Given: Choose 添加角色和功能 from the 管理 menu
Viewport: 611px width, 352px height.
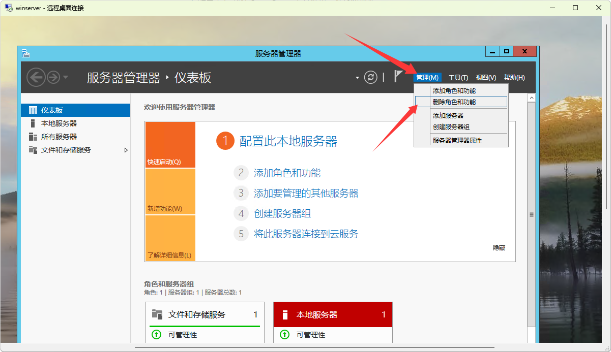Looking at the screenshot, I should coord(454,91).
